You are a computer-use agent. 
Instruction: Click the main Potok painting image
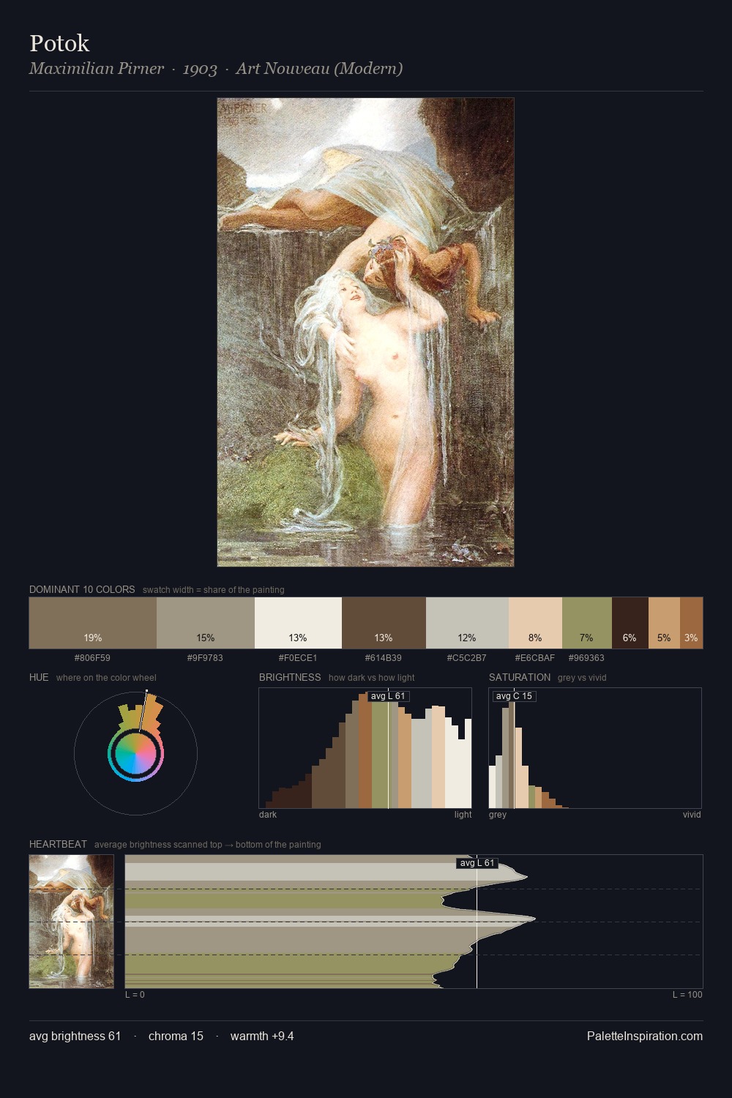(x=365, y=332)
